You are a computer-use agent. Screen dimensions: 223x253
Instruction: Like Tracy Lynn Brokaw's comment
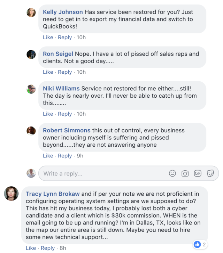tap(31, 248)
